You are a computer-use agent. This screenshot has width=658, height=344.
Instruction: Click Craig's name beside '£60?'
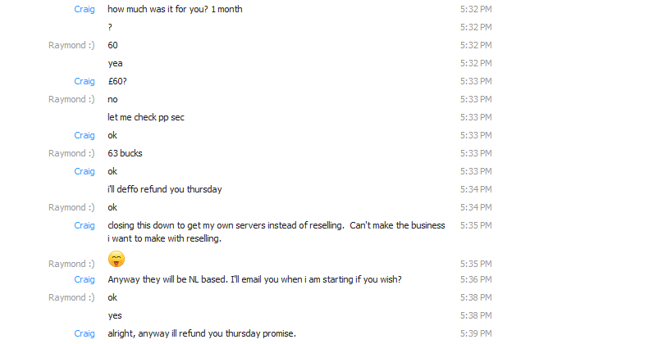coord(85,81)
